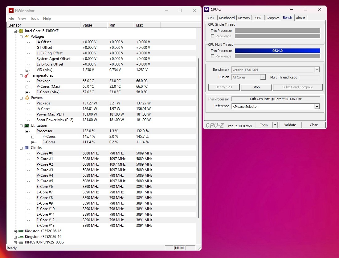Switch to the Mainboard tab
The image size is (339, 258).
pyautogui.click(x=227, y=18)
